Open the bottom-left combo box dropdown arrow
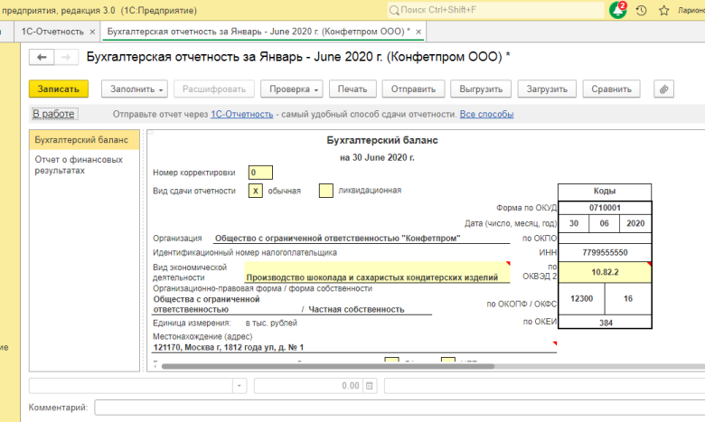Viewport: 705px width, 422px height. point(240,386)
